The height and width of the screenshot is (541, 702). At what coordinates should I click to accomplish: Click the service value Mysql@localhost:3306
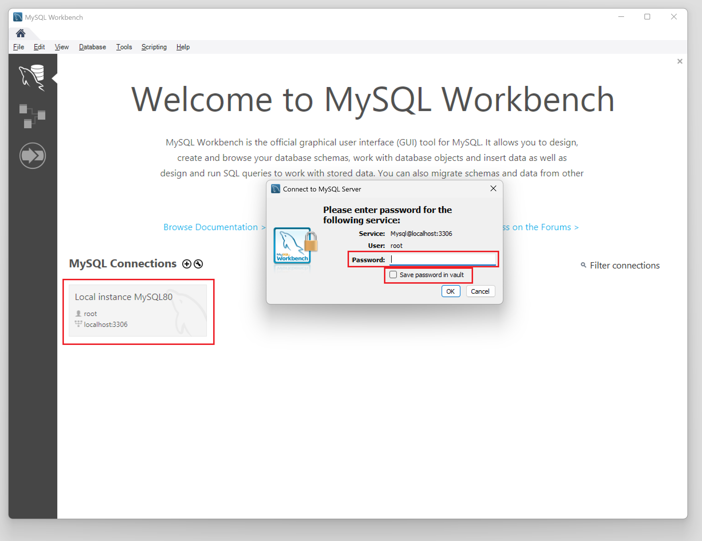pyautogui.click(x=421, y=233)
